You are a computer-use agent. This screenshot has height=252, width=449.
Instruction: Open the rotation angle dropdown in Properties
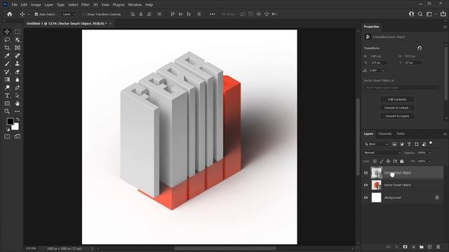tap(383, 70)
